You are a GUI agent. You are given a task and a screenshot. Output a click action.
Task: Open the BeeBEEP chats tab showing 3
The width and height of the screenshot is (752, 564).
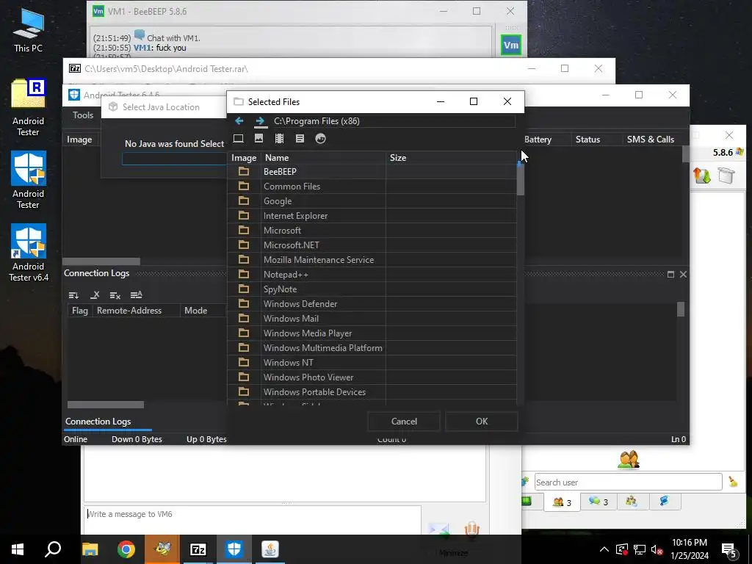point(599,502)
